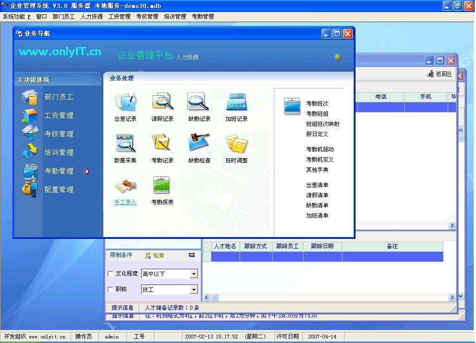Tick the 职称 checkbox
This screenshot has width=476, height=343.
pos(110,289)
